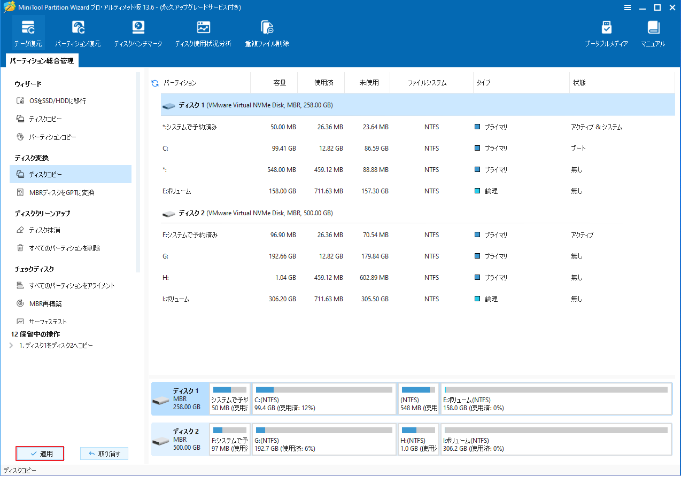Choose すべてのパーティションをアライメント
This screenshot has height=477, width=681.
[65, 285]
